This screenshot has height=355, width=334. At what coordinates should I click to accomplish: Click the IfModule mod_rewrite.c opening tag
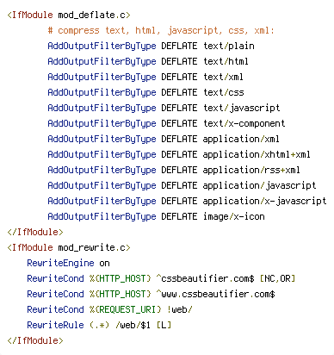coord(69,247)
